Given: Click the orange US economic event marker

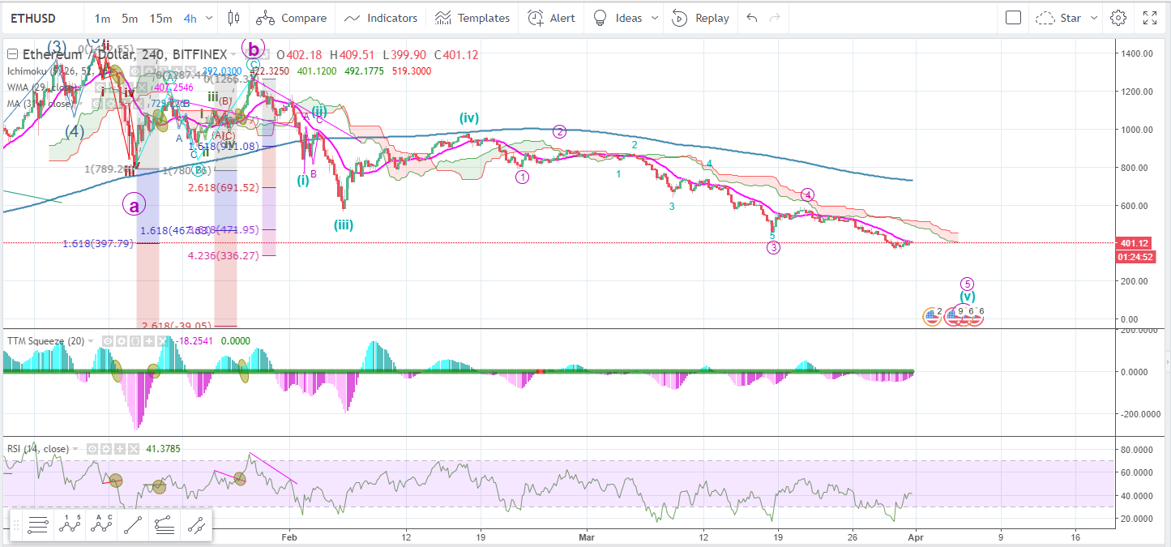Looking at the screenshot, I should [932, 317].
